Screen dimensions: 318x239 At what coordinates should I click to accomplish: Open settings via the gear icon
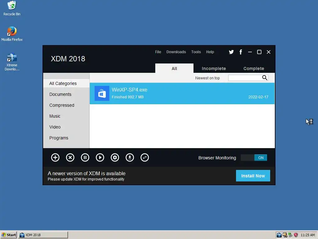pyautogui.click(x=115, y=157)
